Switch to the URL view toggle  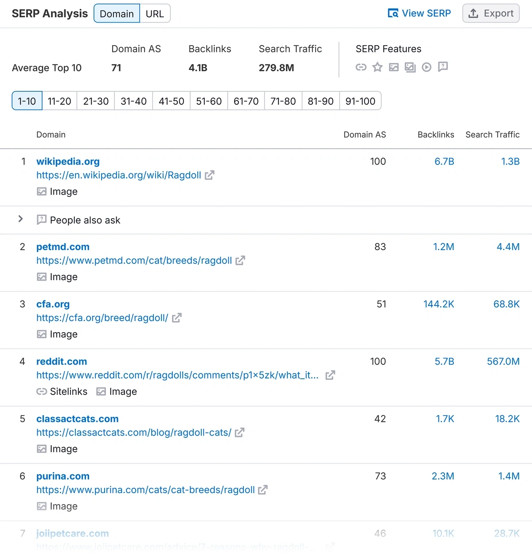pyautogui.click(x=155, y=14)
